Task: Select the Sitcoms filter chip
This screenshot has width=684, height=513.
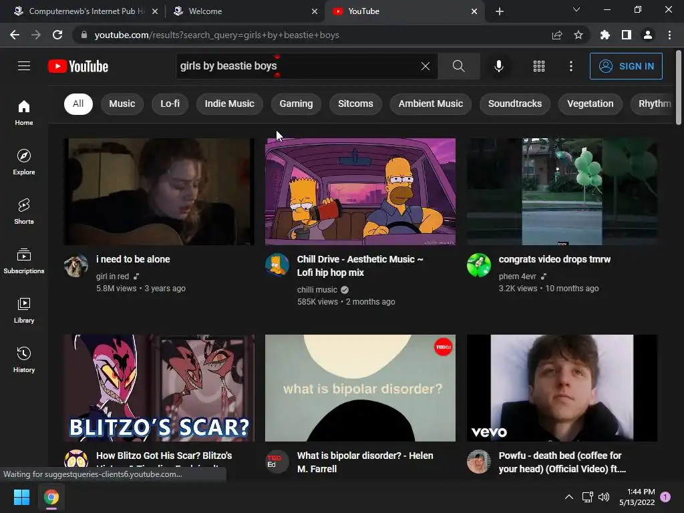Action: point(355,104)
